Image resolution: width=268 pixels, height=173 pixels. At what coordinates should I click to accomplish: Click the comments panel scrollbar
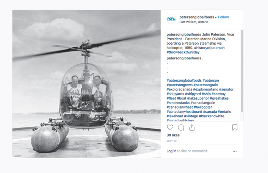tap(242, 71)
